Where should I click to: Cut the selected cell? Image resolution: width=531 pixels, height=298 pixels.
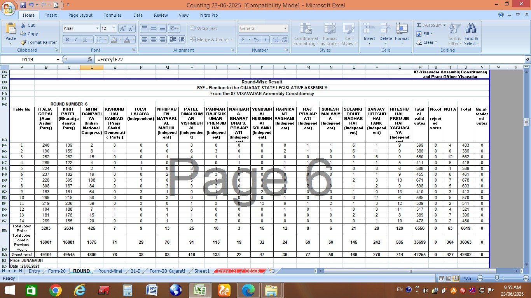click(x=28, y=25)
